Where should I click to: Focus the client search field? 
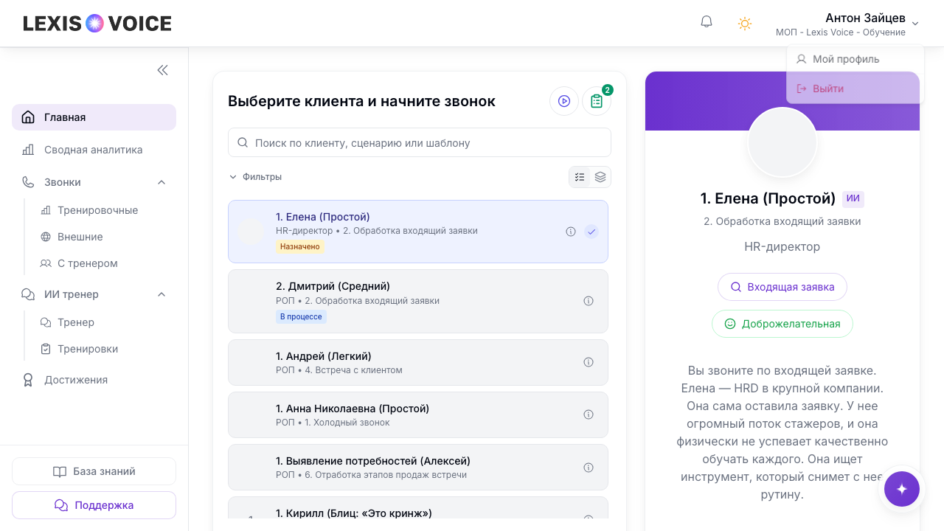(x=420, y=142)
